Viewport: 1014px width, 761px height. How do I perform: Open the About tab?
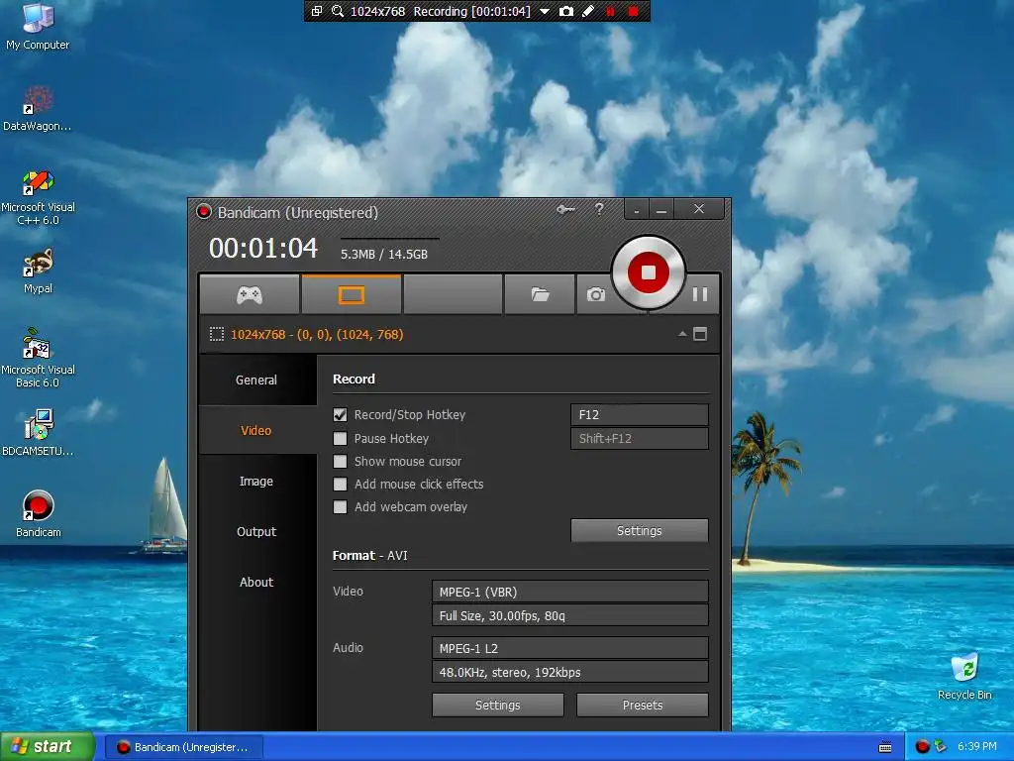tap(256, 582)
